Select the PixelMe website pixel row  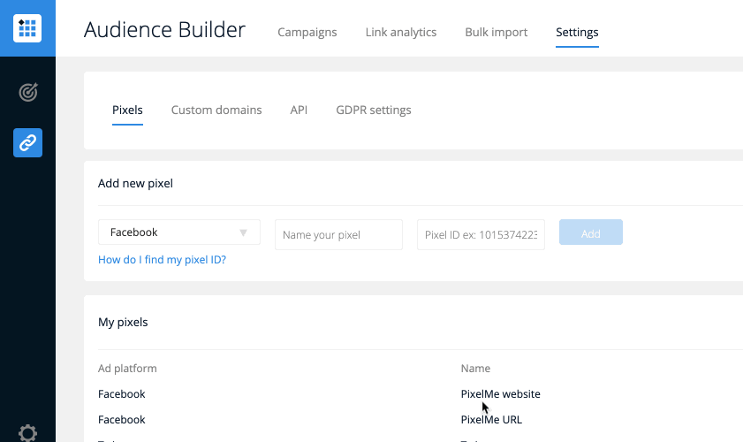coord(500,394)
